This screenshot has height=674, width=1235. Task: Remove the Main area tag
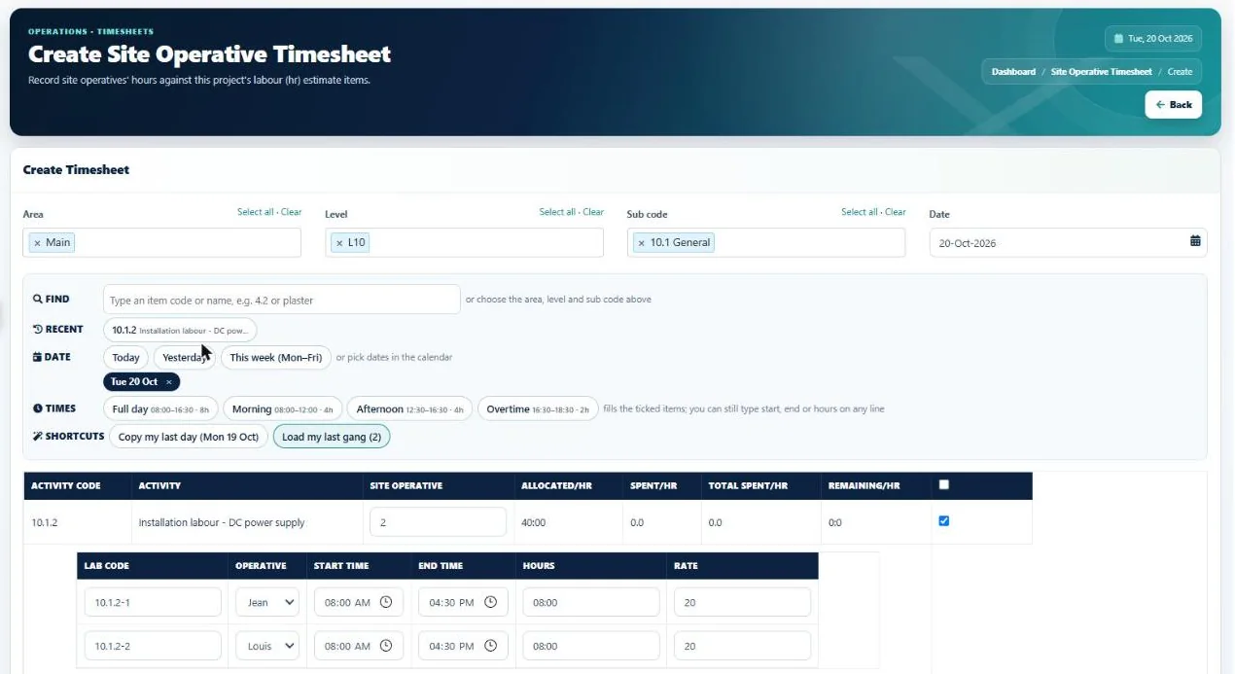[x=37, y=242]
